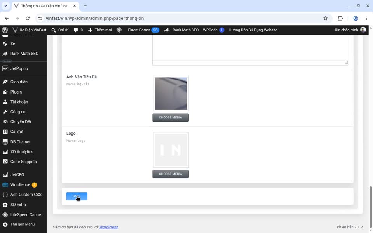This screenshot has width=373, height=233.
Task: Open JetPopup in the sidebar
Action: [23, 68]
